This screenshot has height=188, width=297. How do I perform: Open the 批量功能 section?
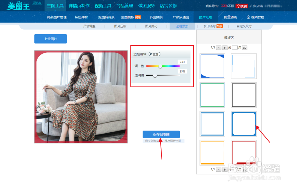(x=230, y=17)
